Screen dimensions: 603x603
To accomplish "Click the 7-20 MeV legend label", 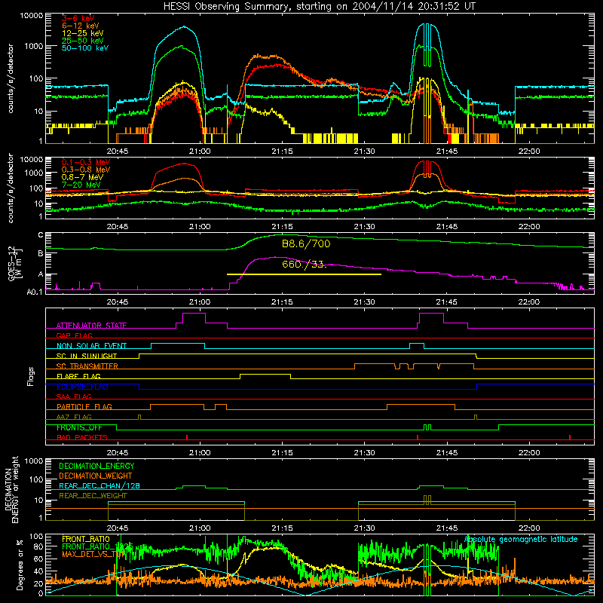I will [81, 185].
